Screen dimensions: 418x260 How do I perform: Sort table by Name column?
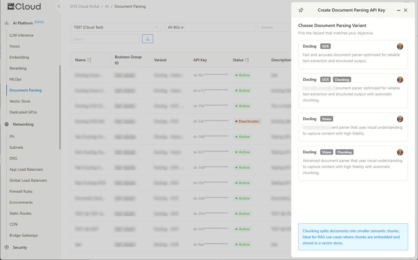(89, 60)
